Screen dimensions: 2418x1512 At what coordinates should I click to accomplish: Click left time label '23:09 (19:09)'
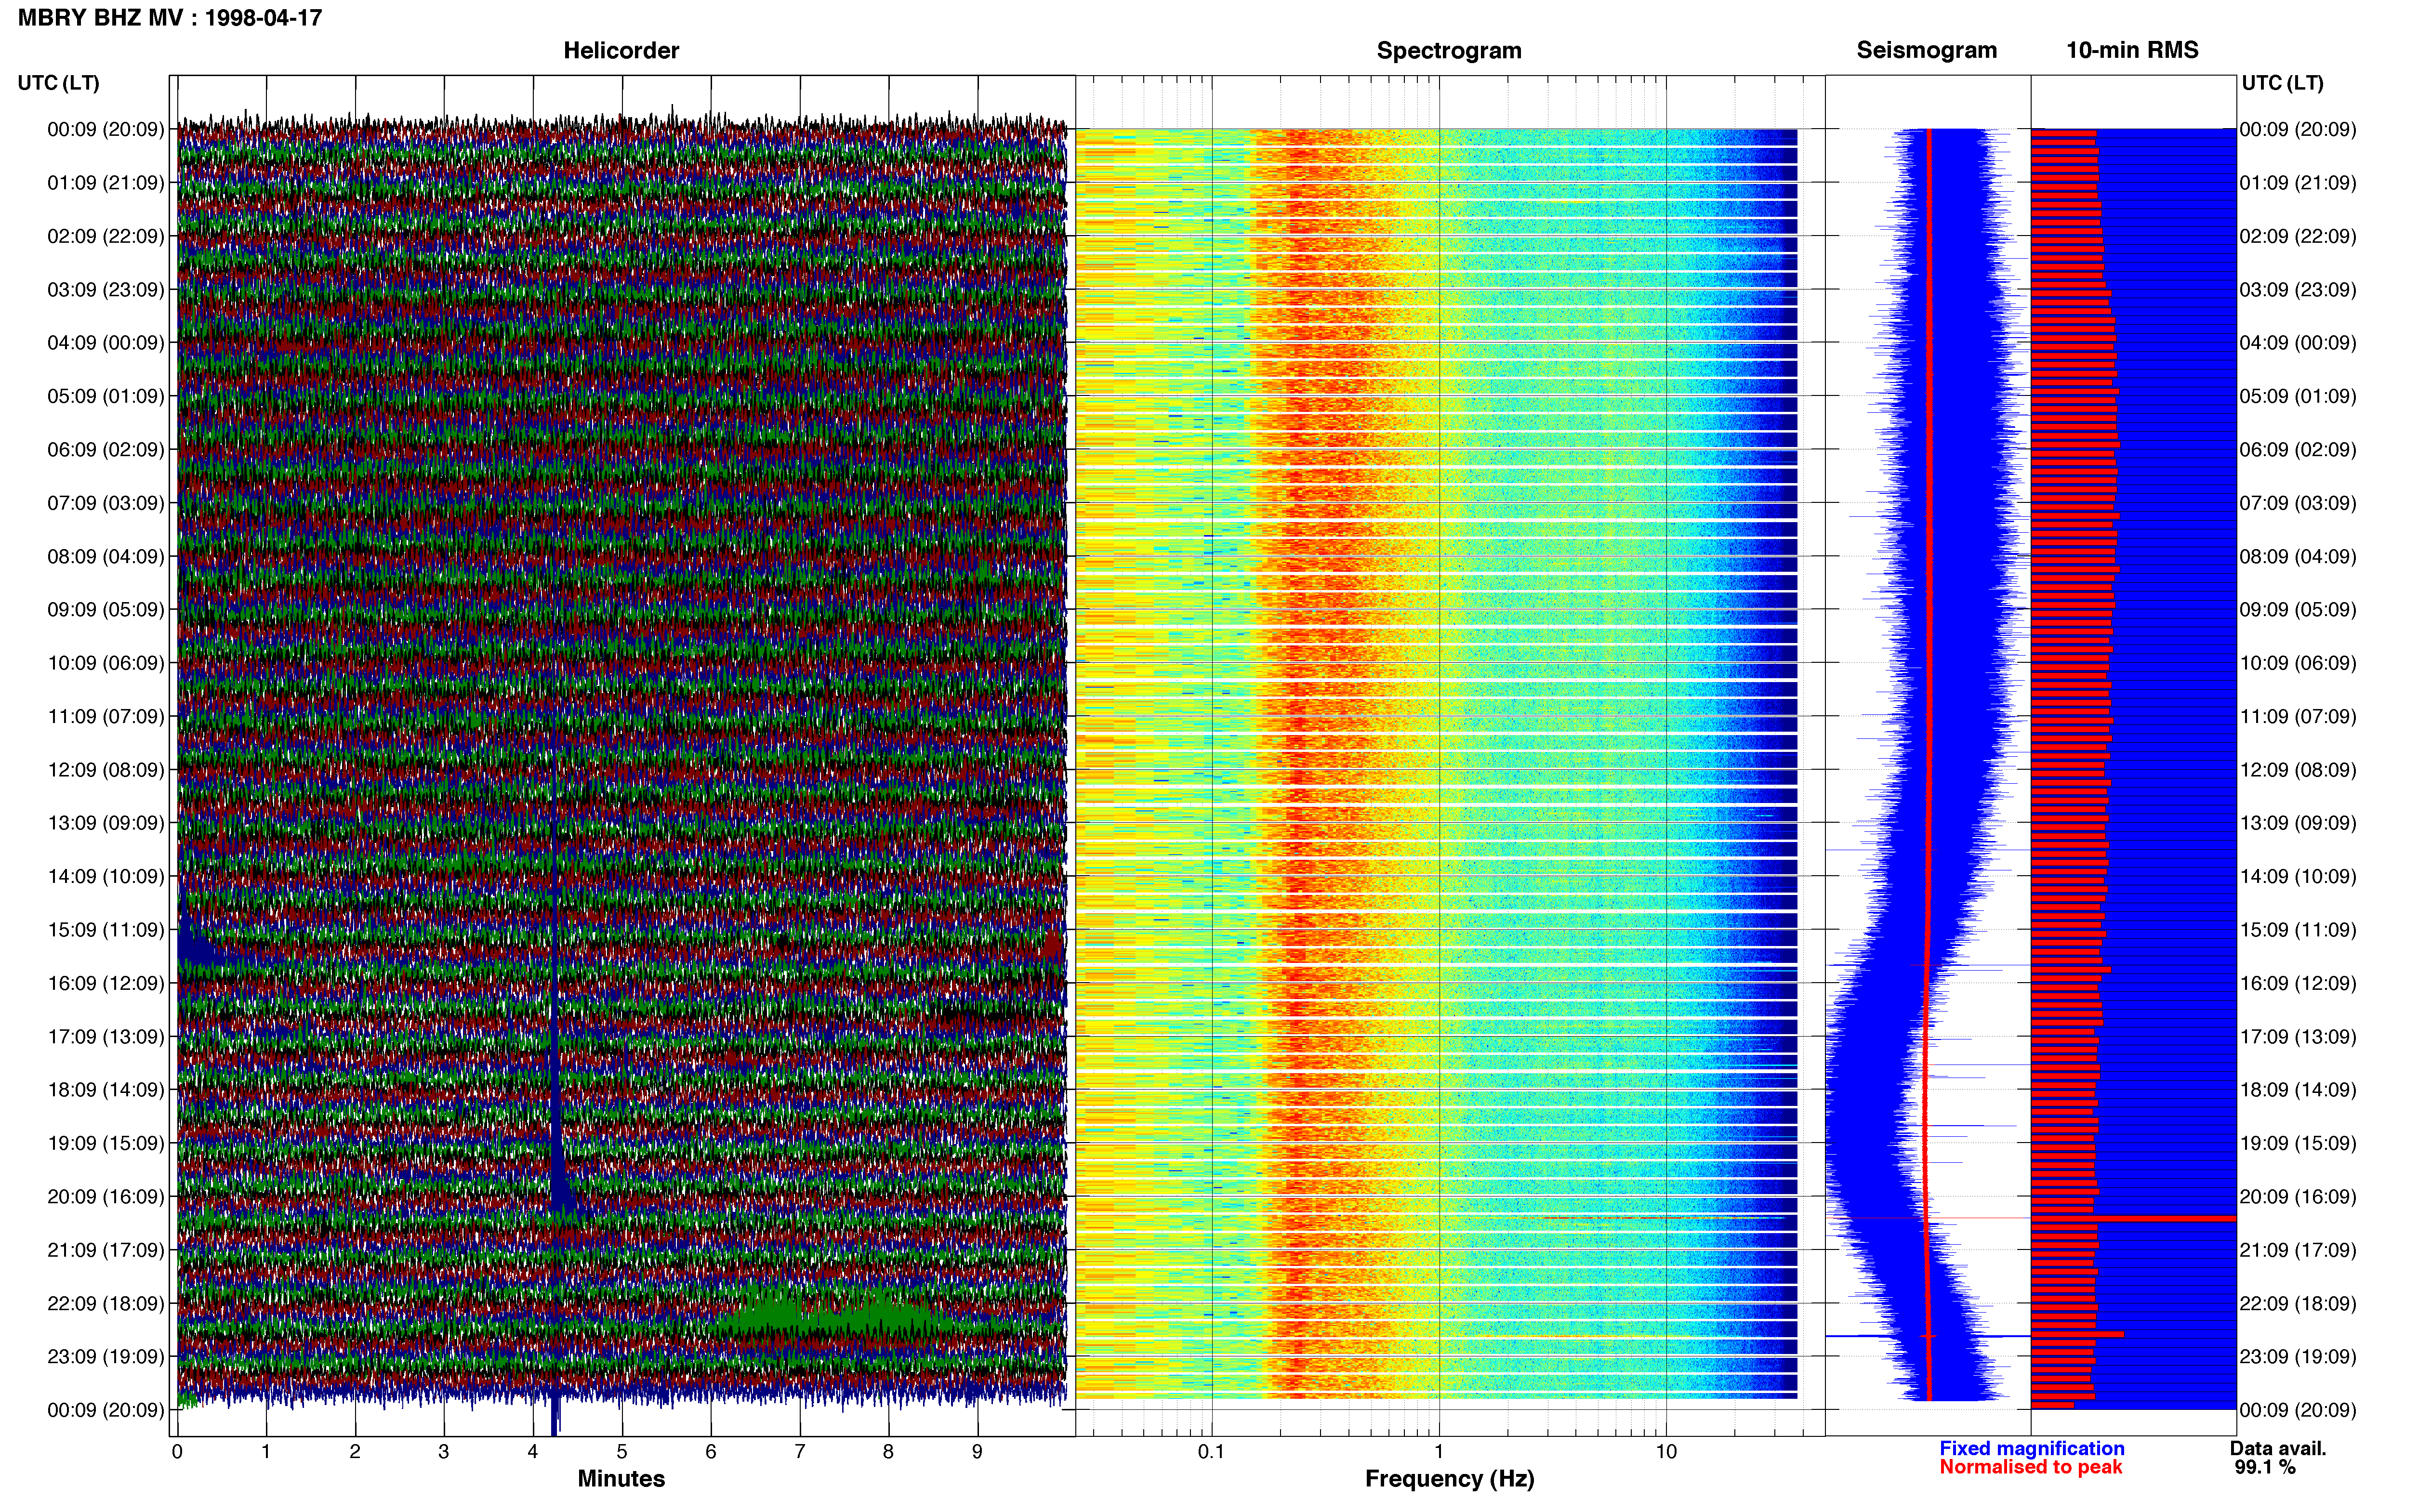[x=106, y=1357]
